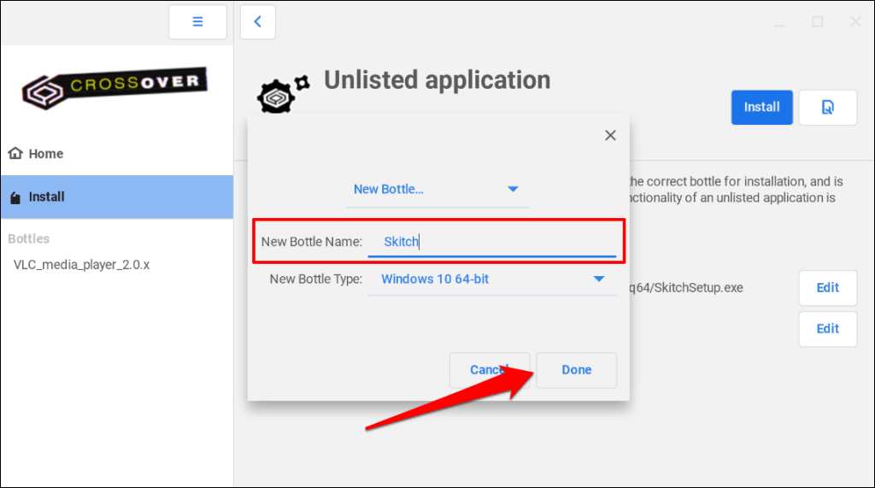Select the VLC_media_player_2.0.x bottle

pos(81,265)
